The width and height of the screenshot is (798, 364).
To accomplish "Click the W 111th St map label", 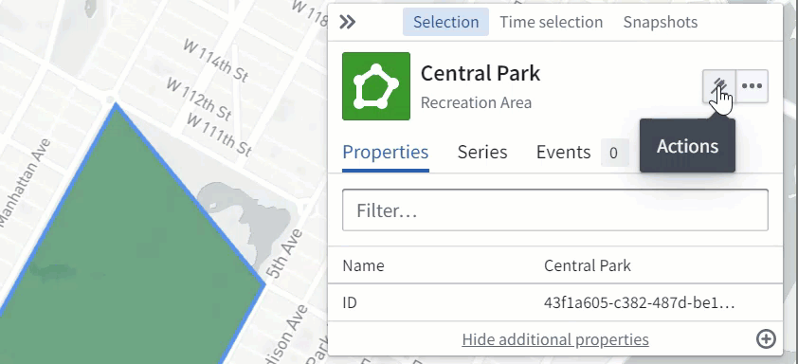I will (x=219, y=135).
